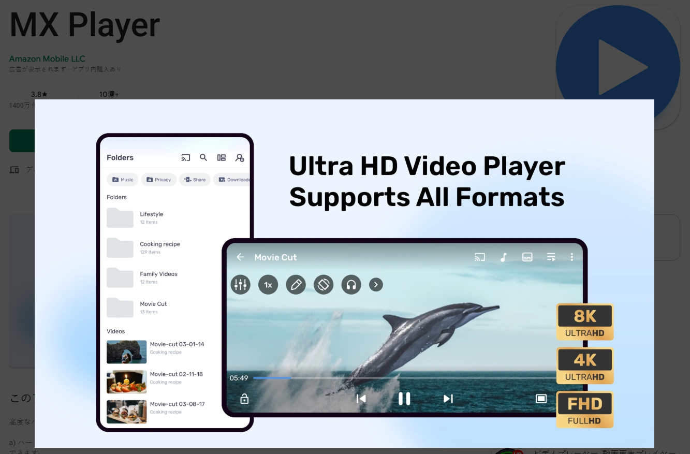Click the Movie-cut 03-08-17 title text
Screen dimensions: 690x454
(178, 404)
